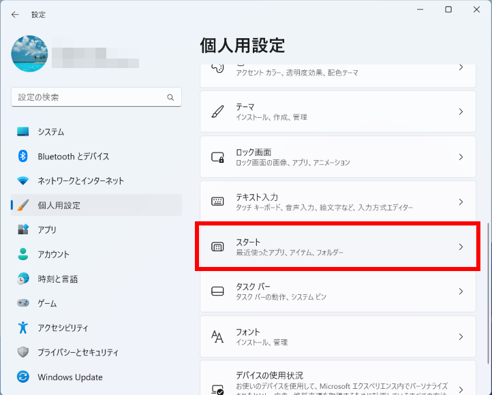The image size is (492, 395).
Task: Click chevron on デバイスの使用状況 row
Action: pos(461,390)
